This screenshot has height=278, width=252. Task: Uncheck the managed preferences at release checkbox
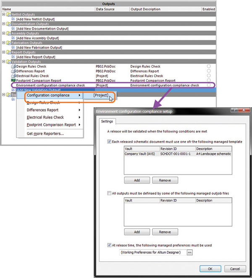click(x=108, y=245)
